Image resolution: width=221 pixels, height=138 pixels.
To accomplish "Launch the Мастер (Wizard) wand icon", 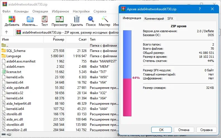I will tap(105, 19).
